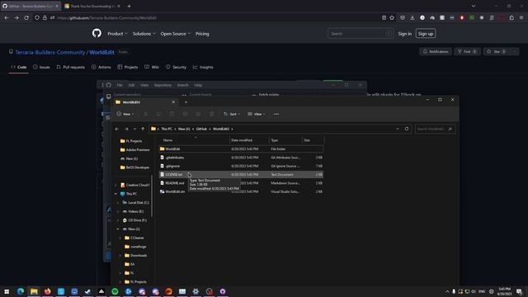Go to the Pricing page
Viewport: 528px width, 297px height.
point(202,34)
